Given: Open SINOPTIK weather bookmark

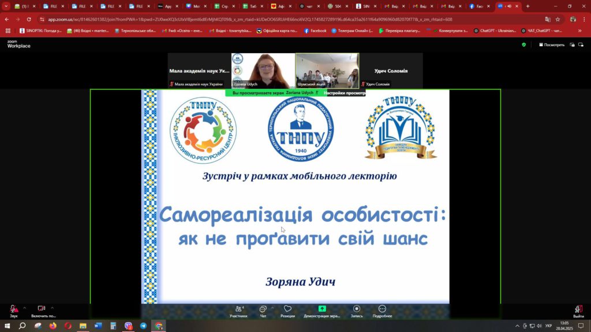Looking at the screenshot, I should [41, 31].
